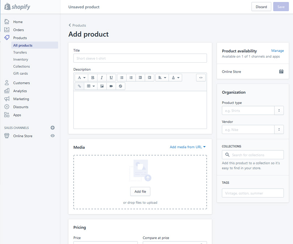Apply italic formatting in description toolbar
The height and width of the screenshot is (244, 293).
[x=102, y=77]
